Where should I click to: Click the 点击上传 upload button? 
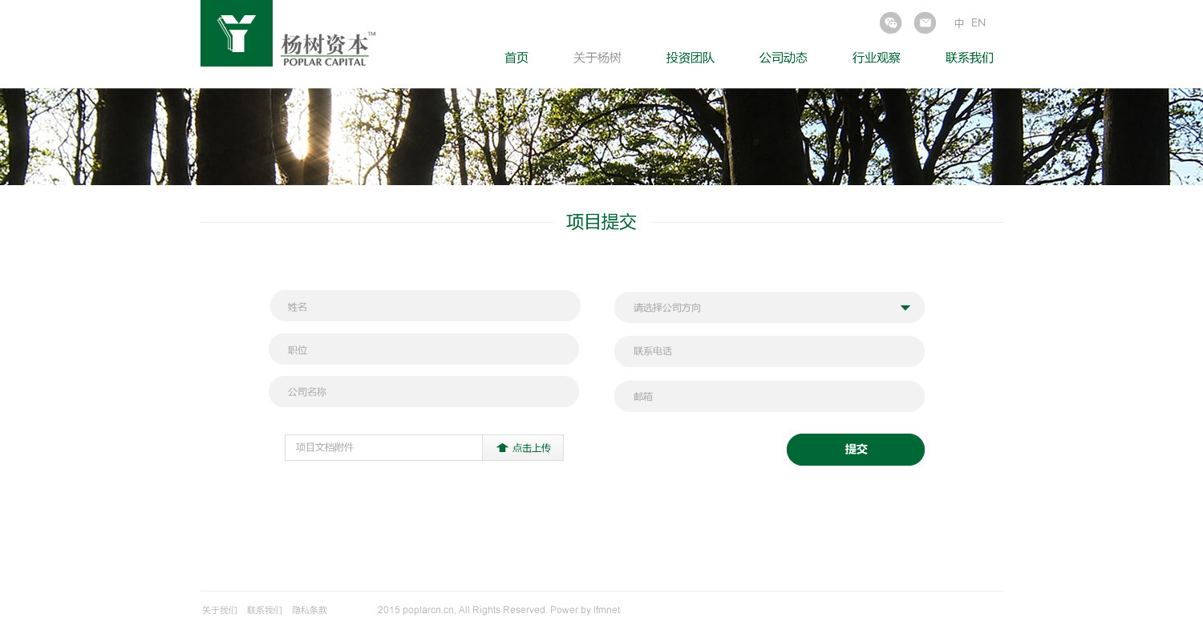point(523,448)
